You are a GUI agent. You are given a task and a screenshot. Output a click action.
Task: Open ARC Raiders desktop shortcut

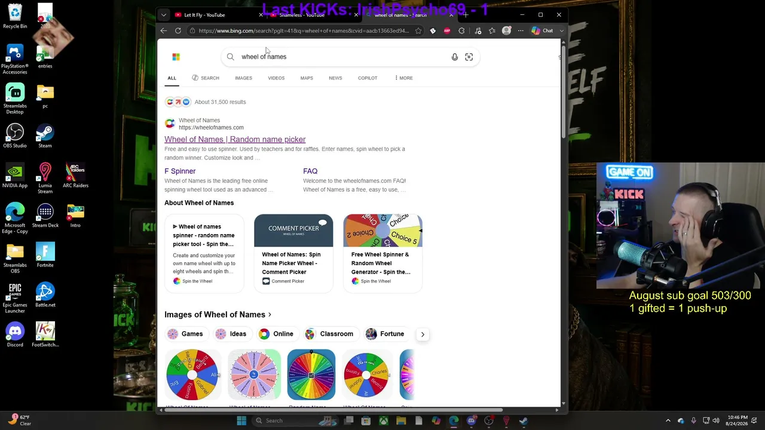click(75, 176)
